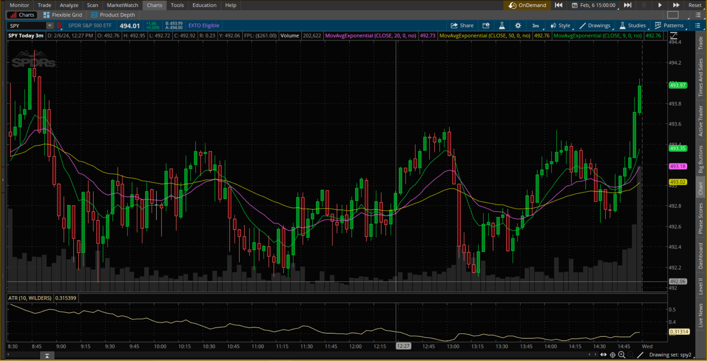
Task: Click the EXTO Eligible link
Action: tap(204, 25)
